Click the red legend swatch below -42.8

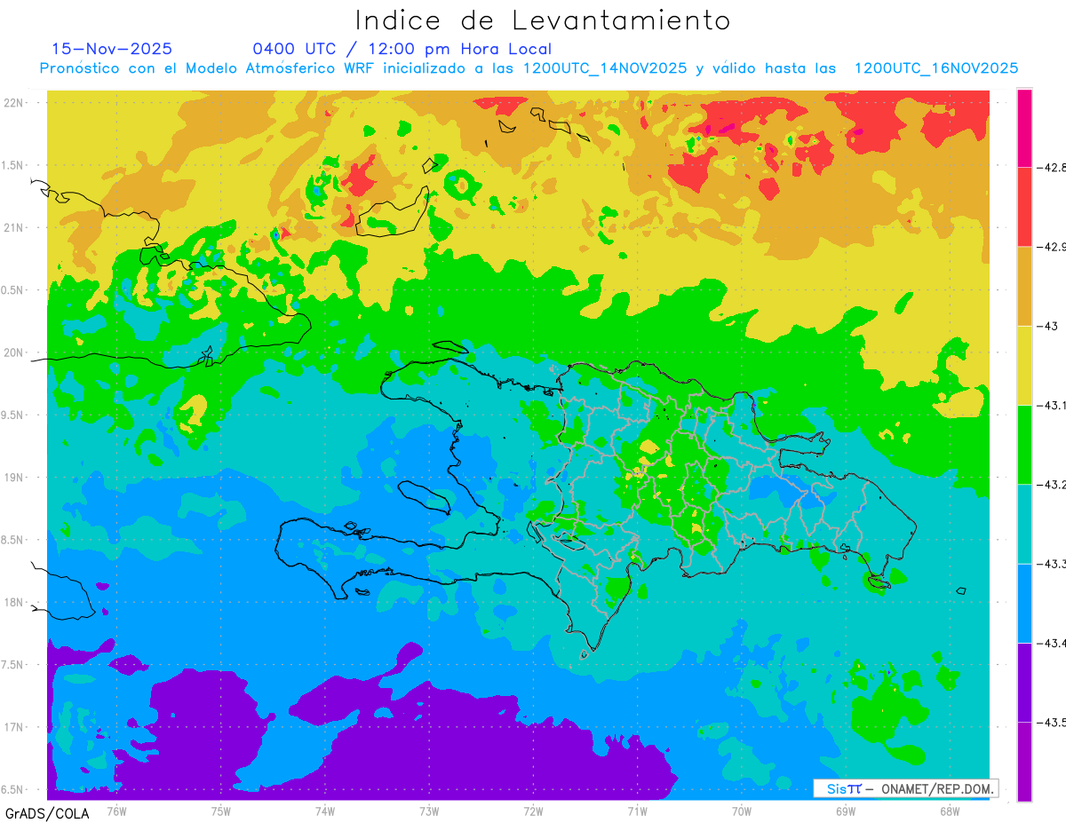(1024, 206)
